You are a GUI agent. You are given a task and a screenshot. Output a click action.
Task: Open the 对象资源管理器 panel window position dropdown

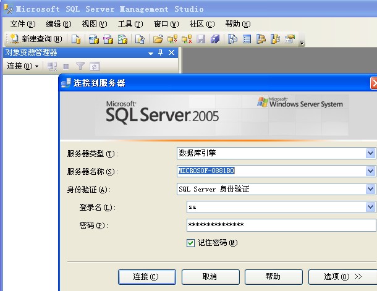pyautogui.click(x=151, y=53)
